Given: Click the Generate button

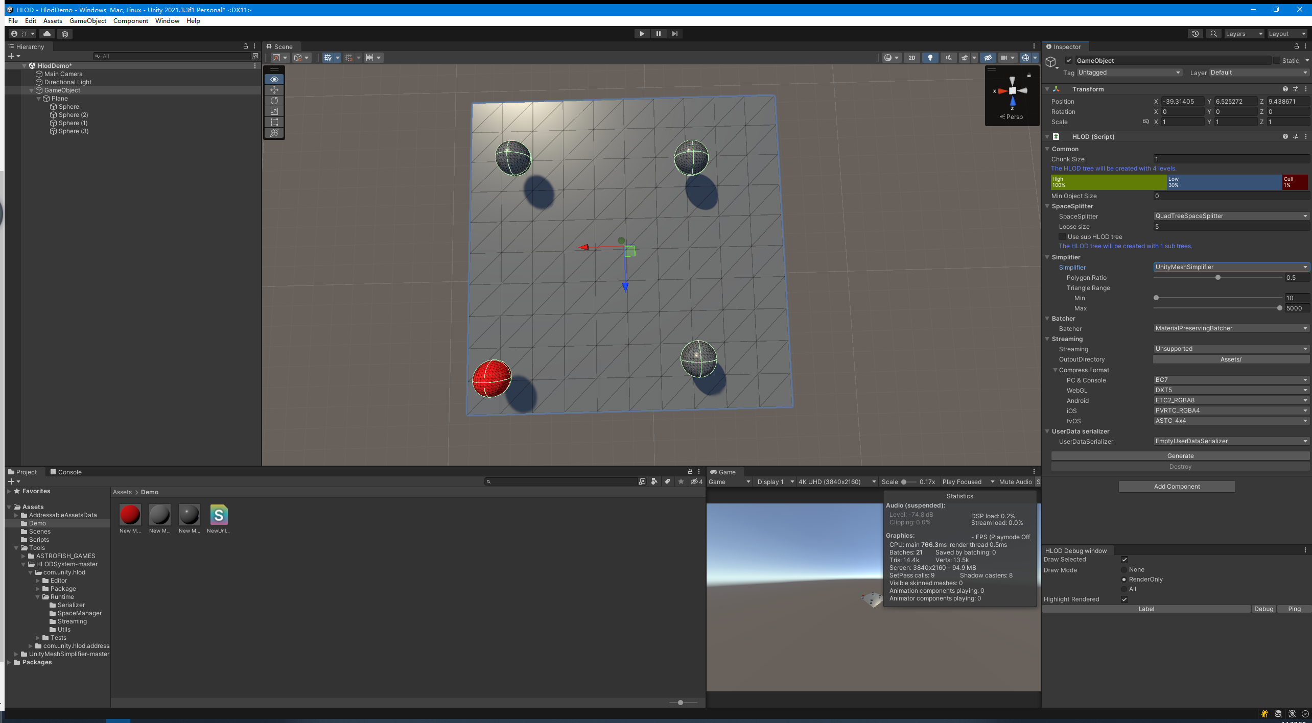Looking at the screenshot, I should point(1180,456).
